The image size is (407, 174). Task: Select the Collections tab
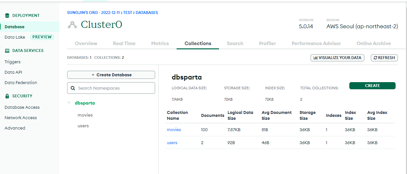[x=198, y=43]
